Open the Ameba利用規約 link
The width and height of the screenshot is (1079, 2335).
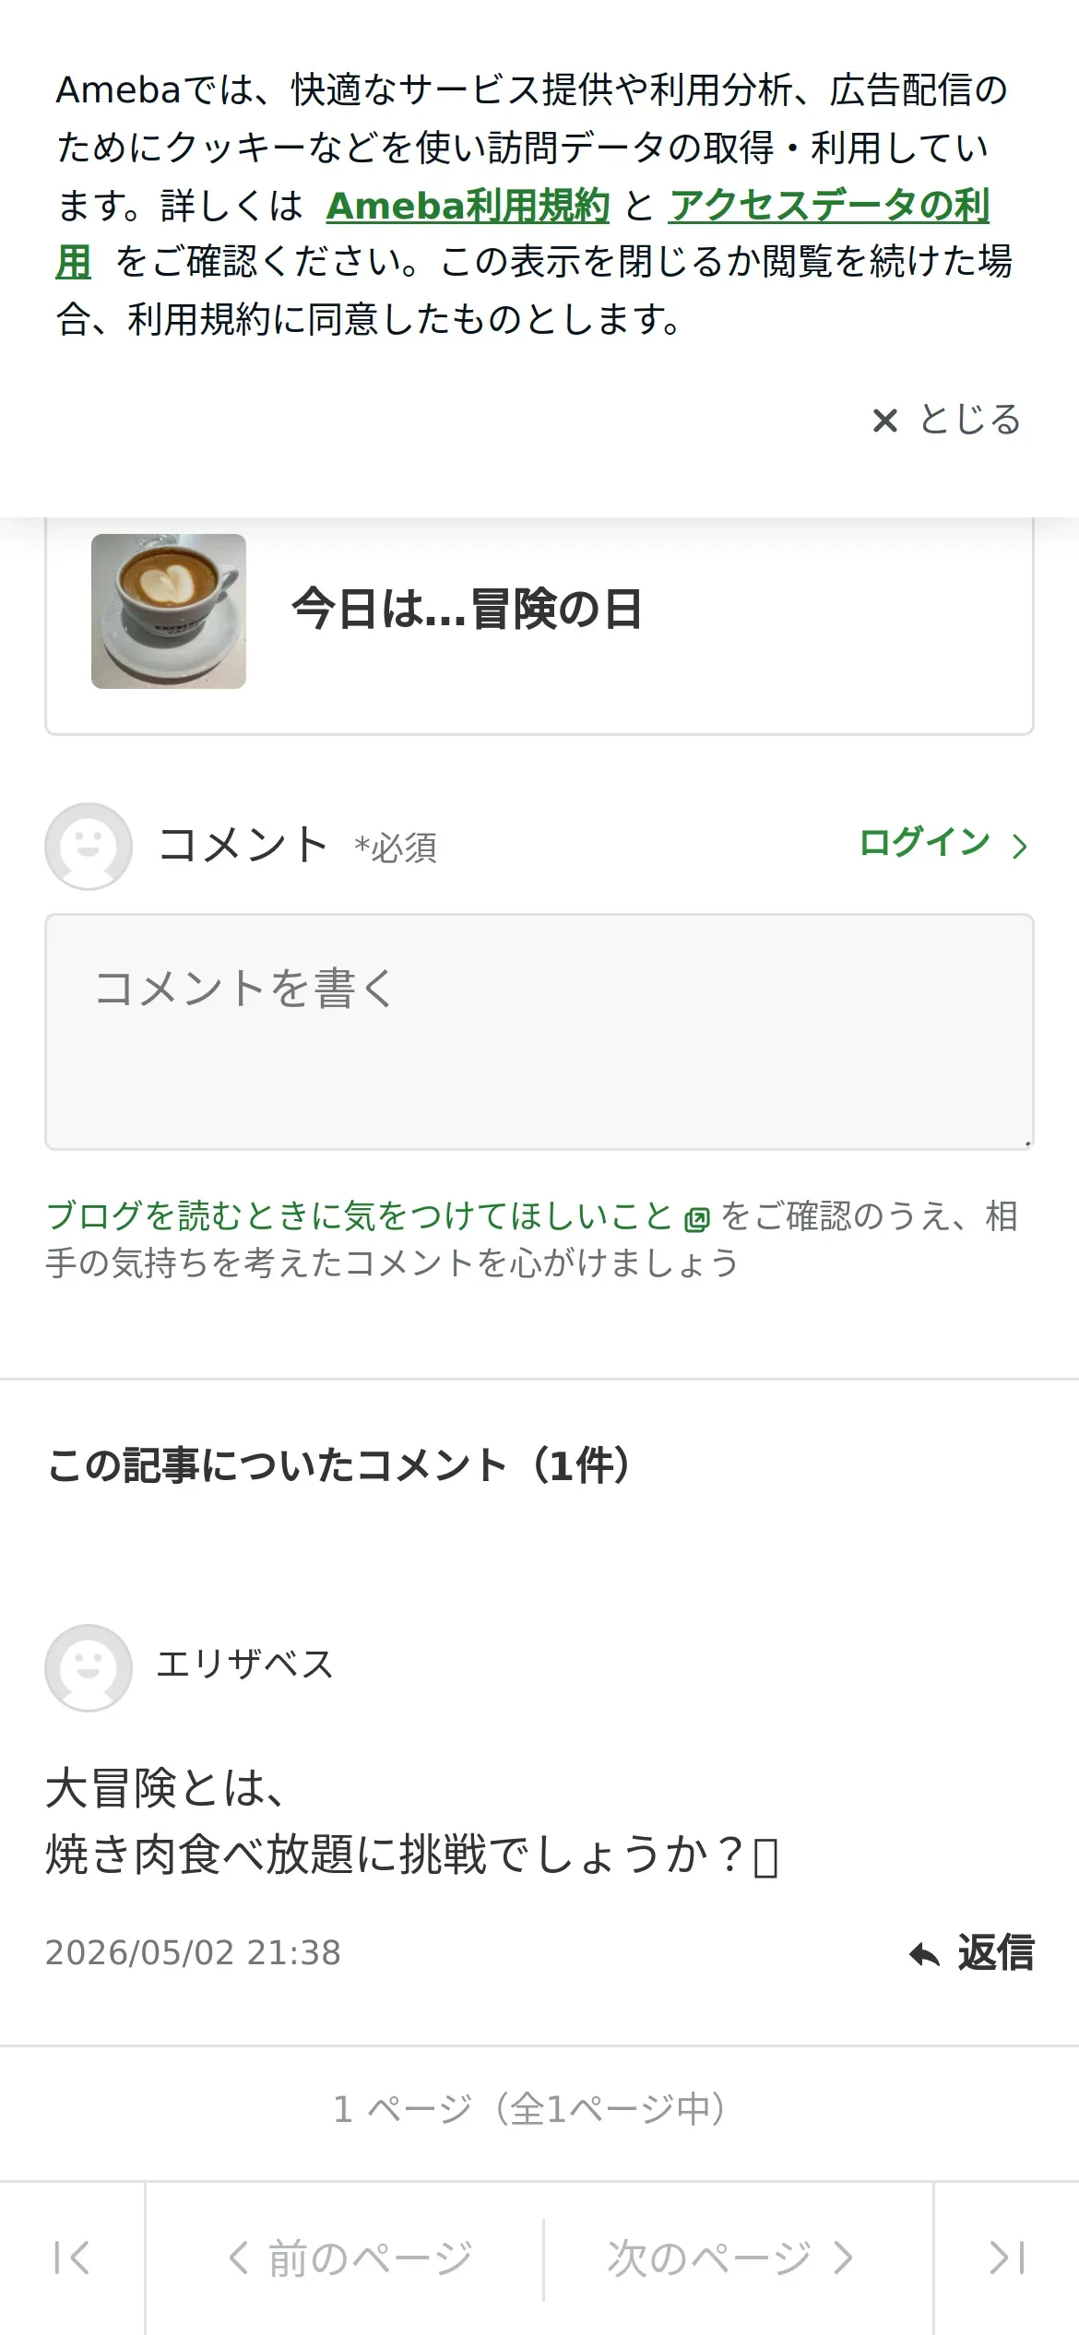click(468, 205)
